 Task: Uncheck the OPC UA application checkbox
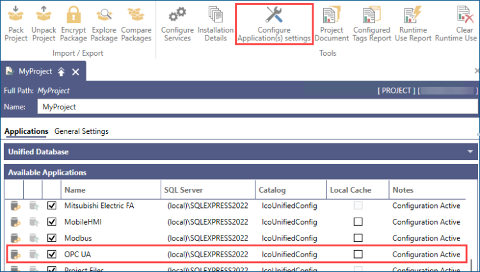(x=52, y=254)
